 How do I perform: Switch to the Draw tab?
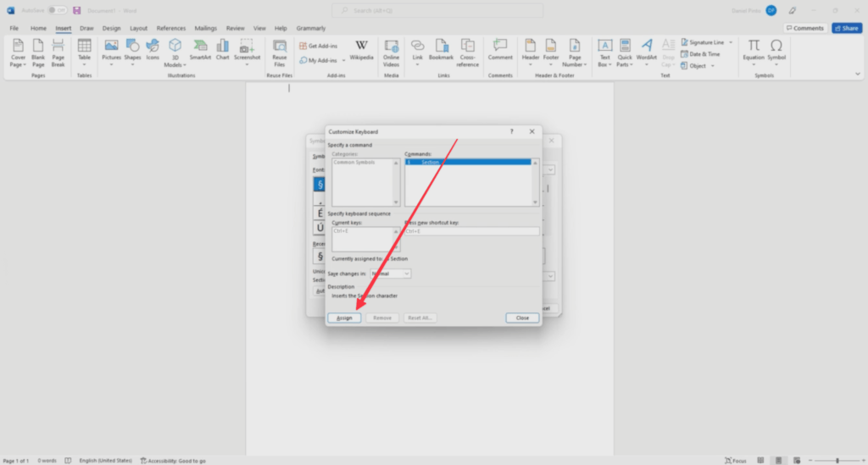pyautogui.click(x=86, y=28)
